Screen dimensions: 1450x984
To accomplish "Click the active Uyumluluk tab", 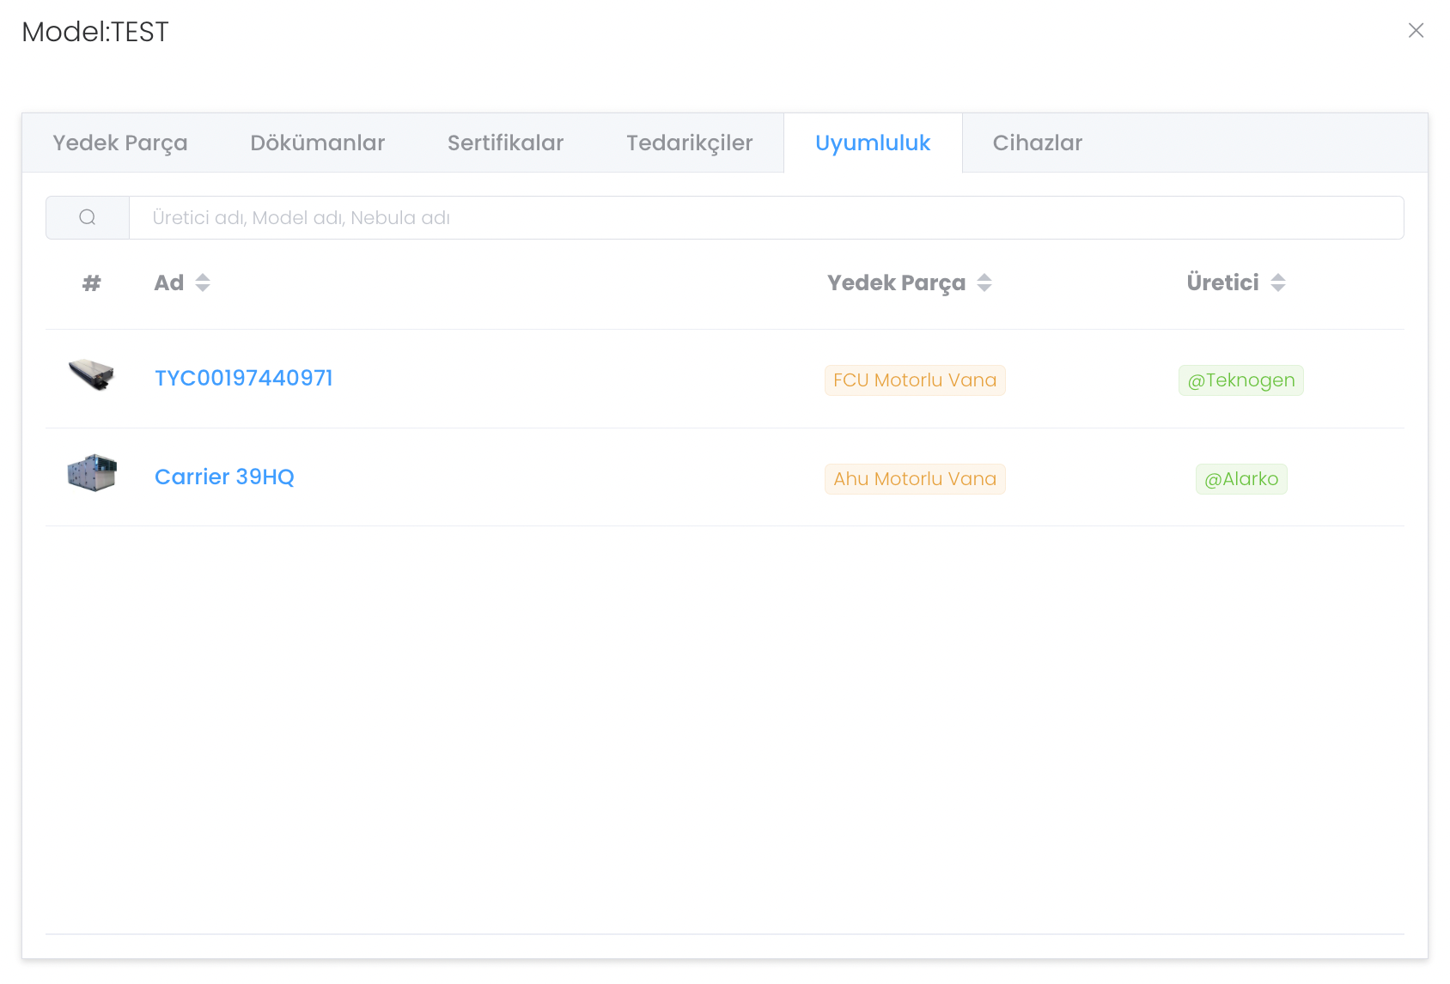I will 872,143.
